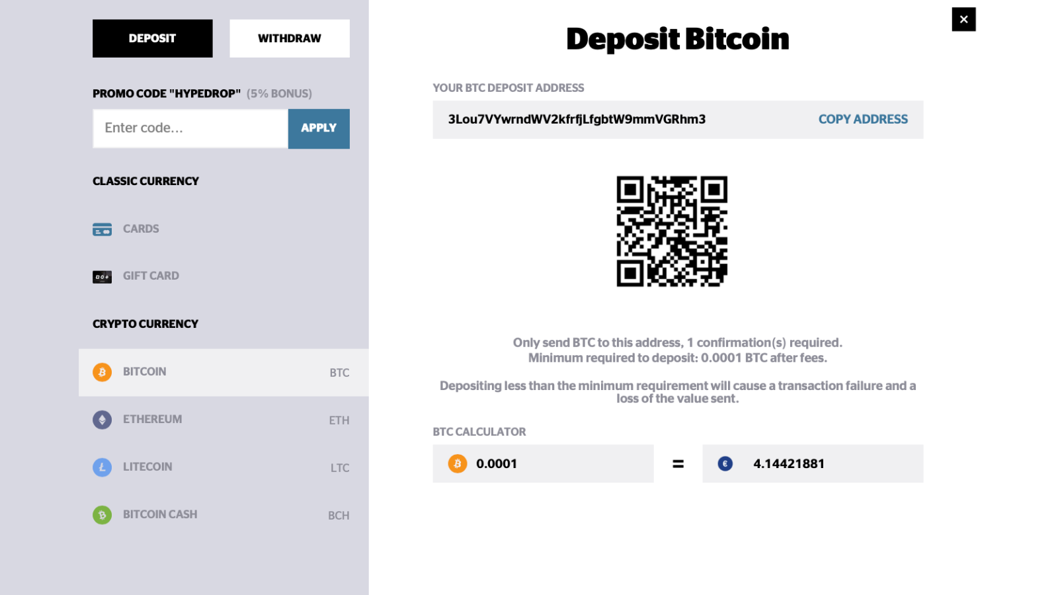Viewport: 1058px width, 595px height.
Task: Click the Bitcoin deposit QR code
Action: [672, 231]
